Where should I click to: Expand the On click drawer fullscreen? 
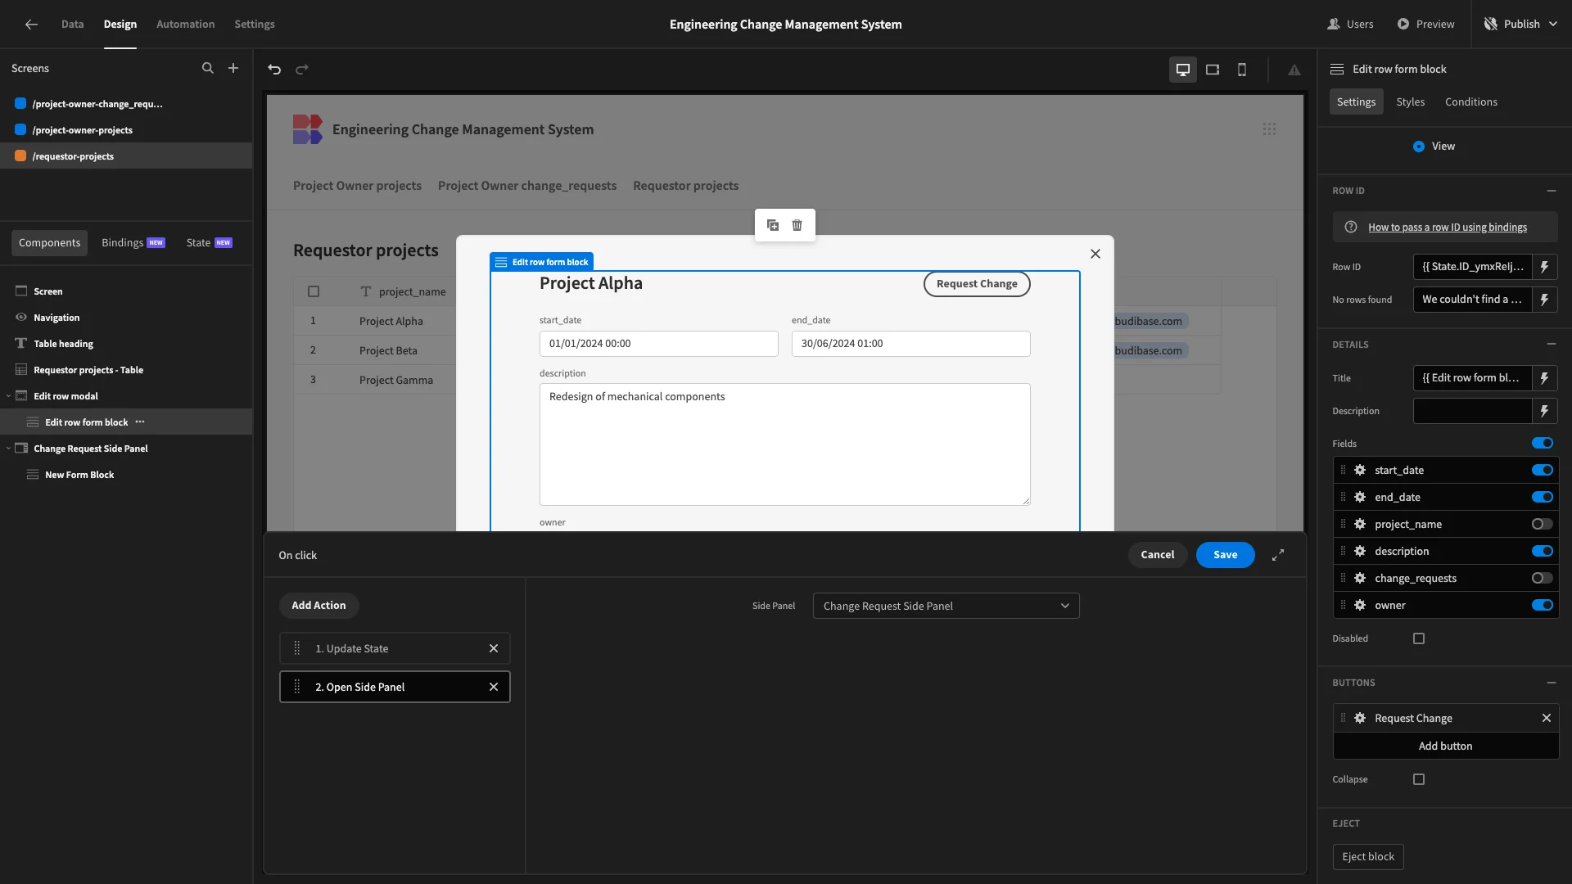(1278, 555)
